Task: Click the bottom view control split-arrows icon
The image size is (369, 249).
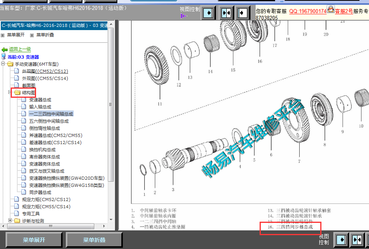Action: 357,240
